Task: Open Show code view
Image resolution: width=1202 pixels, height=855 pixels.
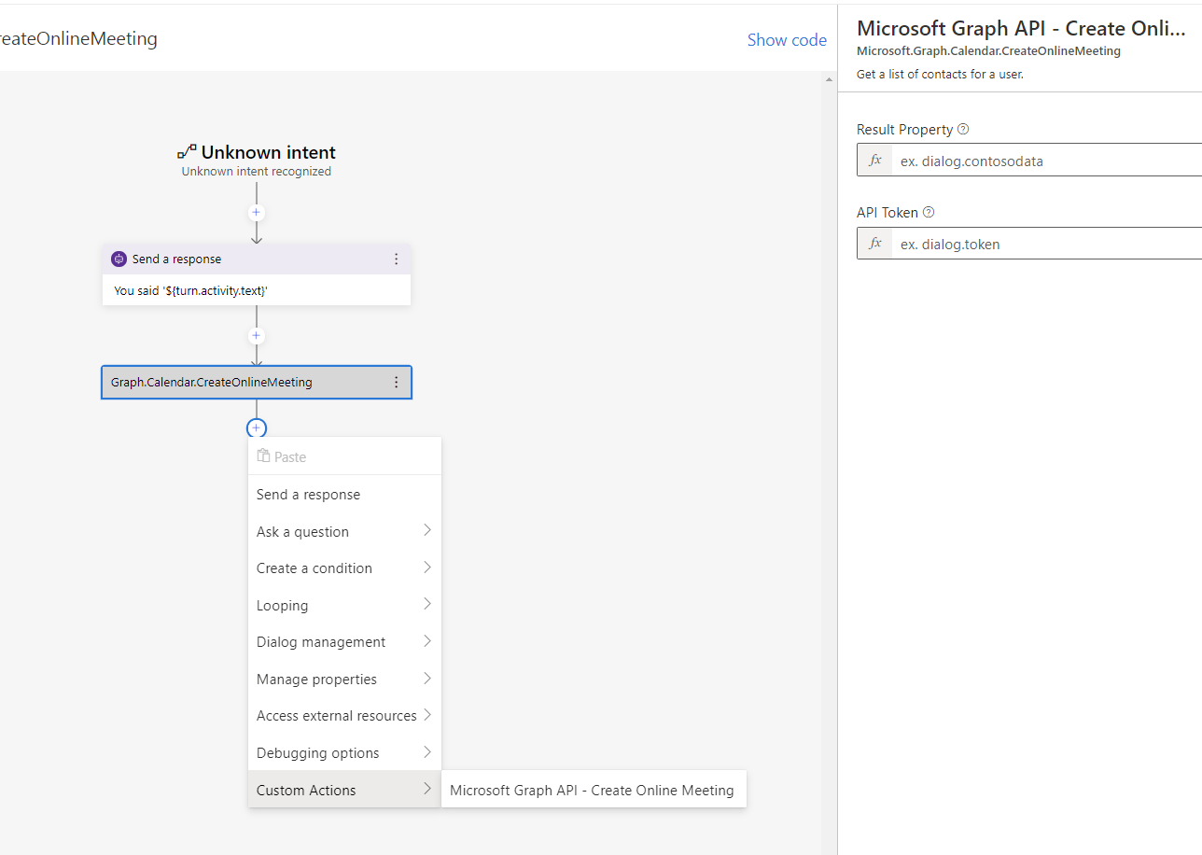Action: pos(787,40)
